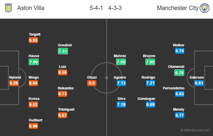
Task: Click the Manchester City club crest icon
Action: click(x=205, y=8)
